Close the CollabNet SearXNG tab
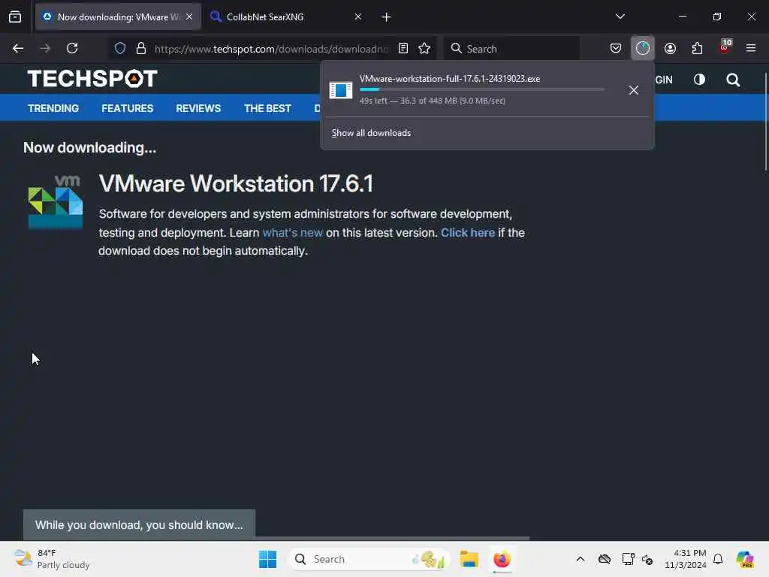This screenshot has height=577, width=769. (358, 17)
